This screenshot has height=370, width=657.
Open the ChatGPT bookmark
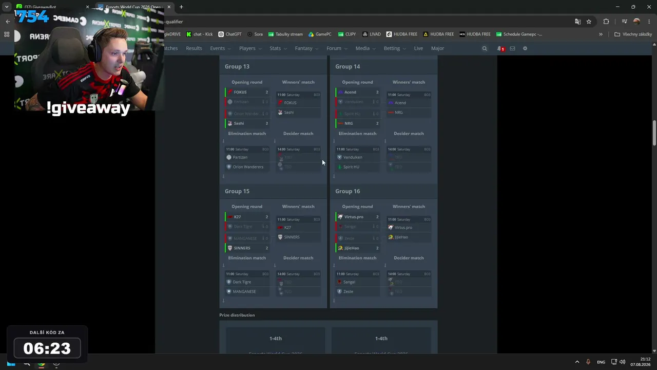(x=229, y=34)
